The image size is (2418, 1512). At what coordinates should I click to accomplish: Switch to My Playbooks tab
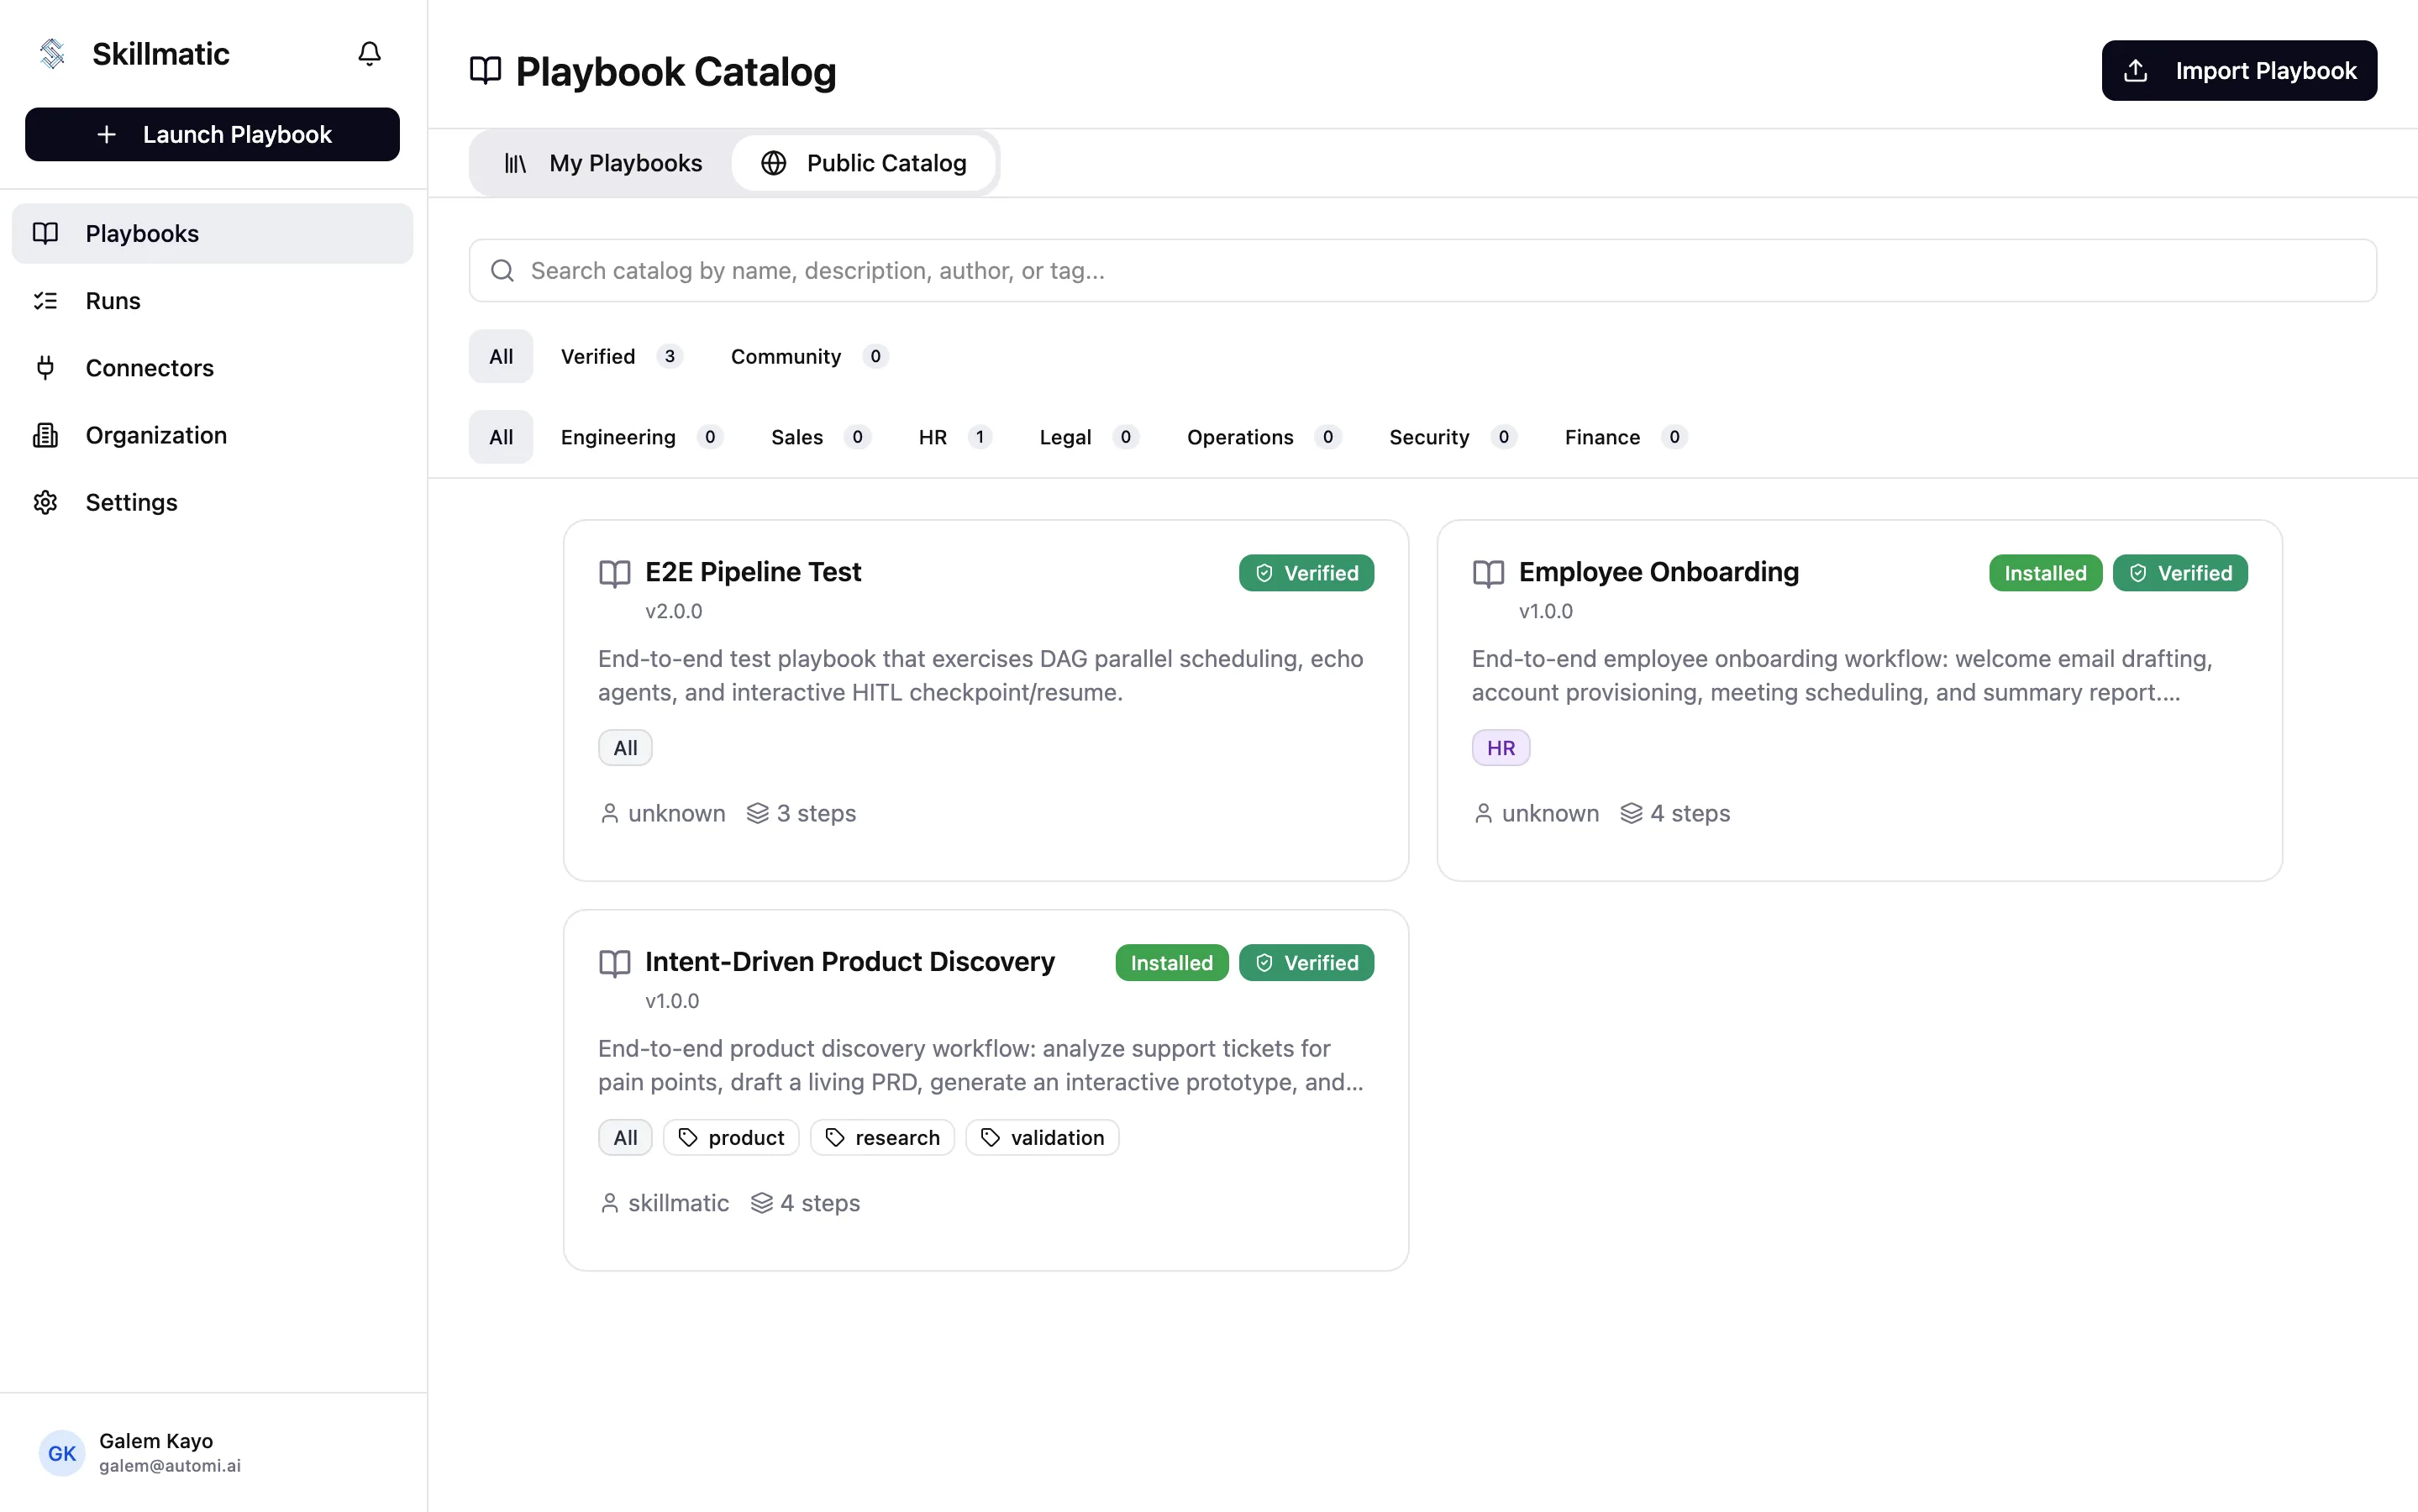603,163
